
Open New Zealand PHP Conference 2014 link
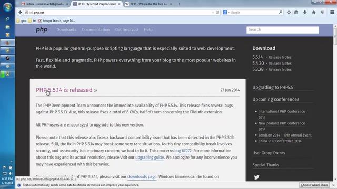(282, 126)
